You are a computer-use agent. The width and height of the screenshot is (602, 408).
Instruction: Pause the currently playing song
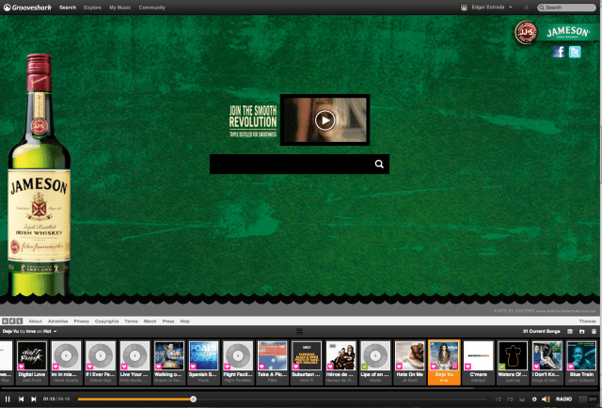8,399
